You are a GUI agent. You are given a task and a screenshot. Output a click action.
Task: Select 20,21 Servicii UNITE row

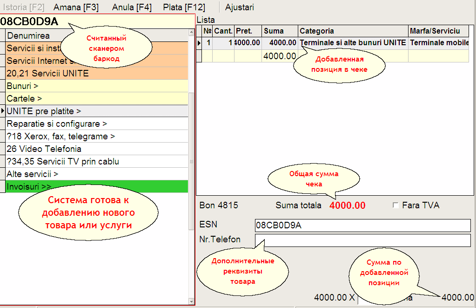click(97, 73)
